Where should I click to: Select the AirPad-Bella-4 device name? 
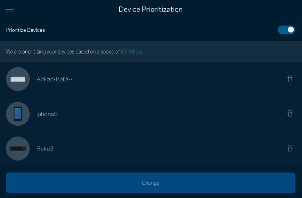[55, 79]
